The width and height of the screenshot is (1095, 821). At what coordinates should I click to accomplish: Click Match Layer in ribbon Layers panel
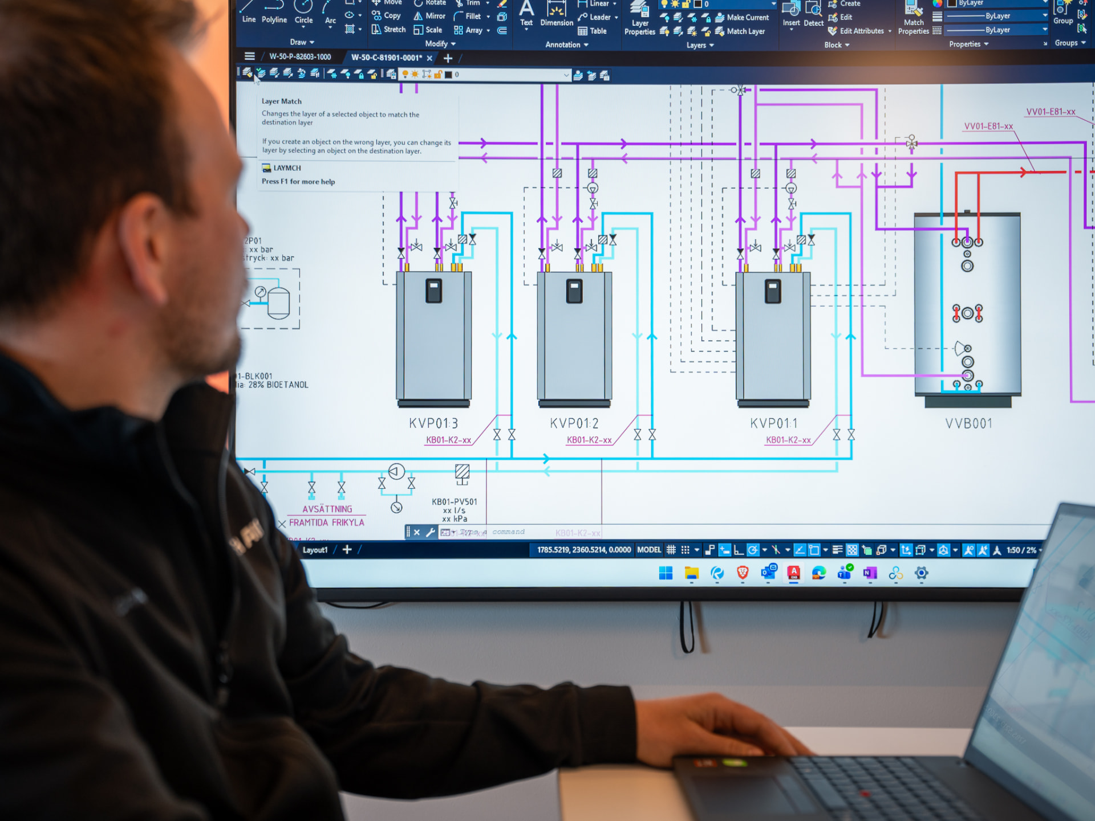(740, 31)
